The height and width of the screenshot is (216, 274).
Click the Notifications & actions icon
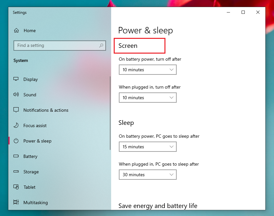click(16, 110)
